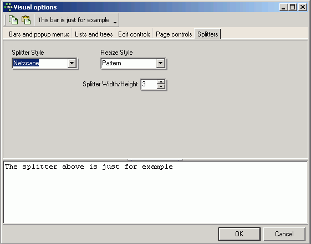Click 'This bar is just for example' label
This screenshot has height=244, width=311.
click(74, 20)
